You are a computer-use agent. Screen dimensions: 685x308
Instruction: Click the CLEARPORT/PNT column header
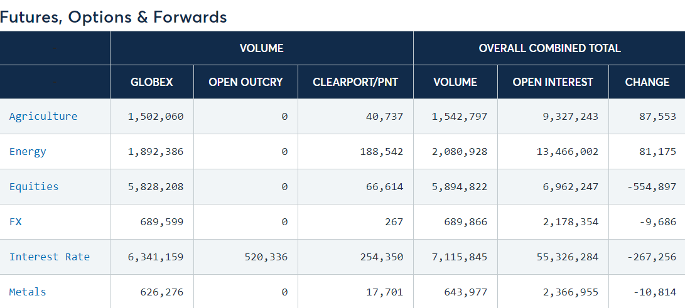[x=355, y=82]
